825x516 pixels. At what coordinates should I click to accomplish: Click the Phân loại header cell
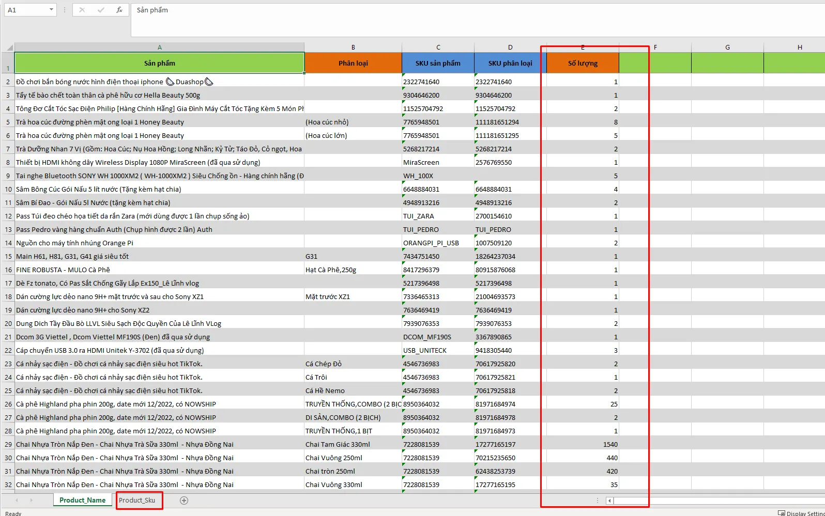pyautogui.click(x=353, y=63)
